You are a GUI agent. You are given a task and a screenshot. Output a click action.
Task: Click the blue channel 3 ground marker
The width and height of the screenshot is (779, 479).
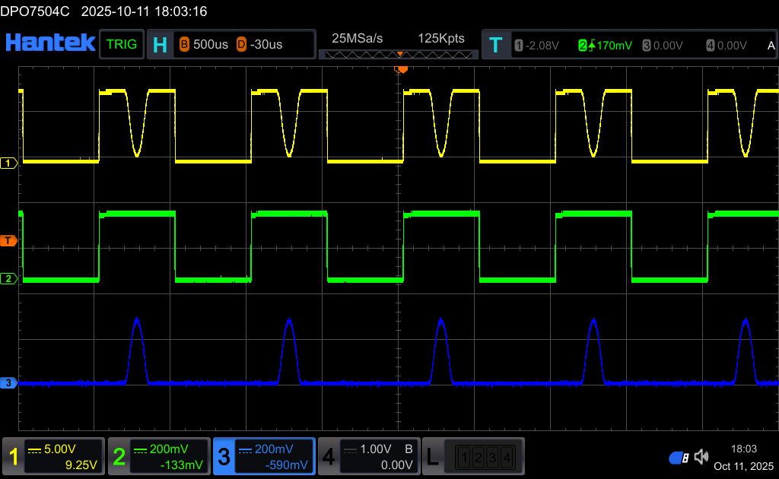click(8, 382)
